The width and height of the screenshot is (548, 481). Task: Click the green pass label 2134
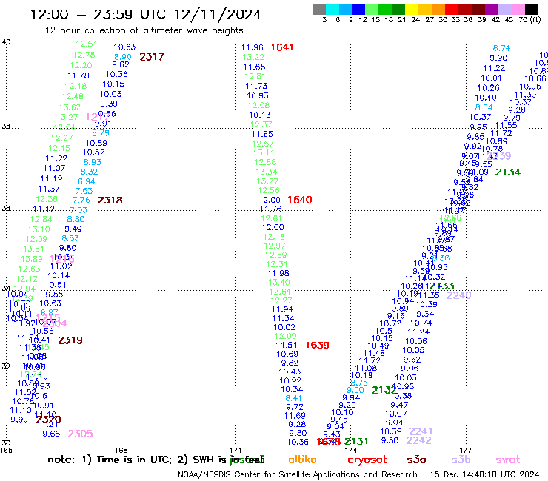point(508,172)
